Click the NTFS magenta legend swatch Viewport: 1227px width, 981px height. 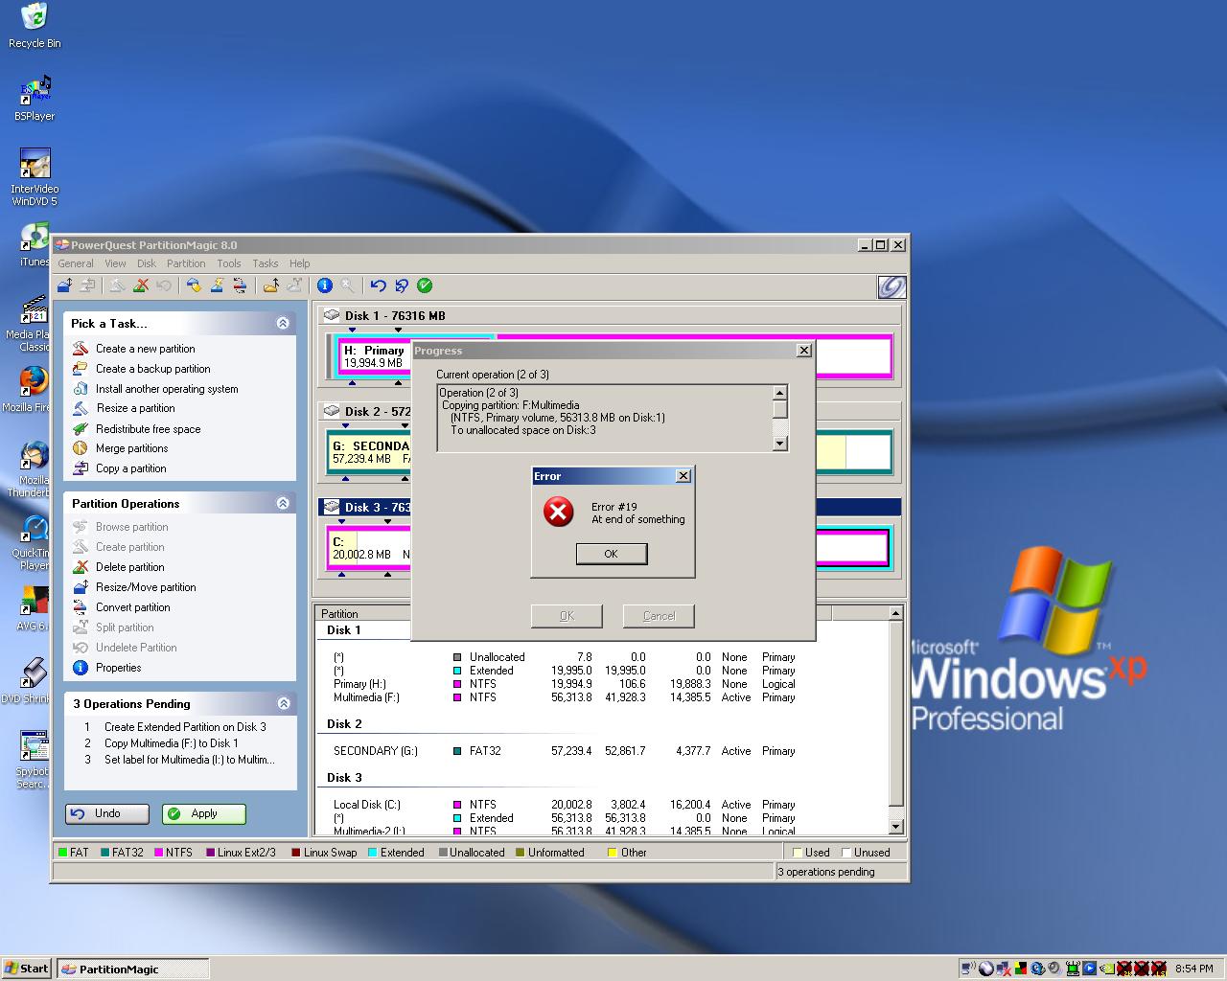pos(158,853)
